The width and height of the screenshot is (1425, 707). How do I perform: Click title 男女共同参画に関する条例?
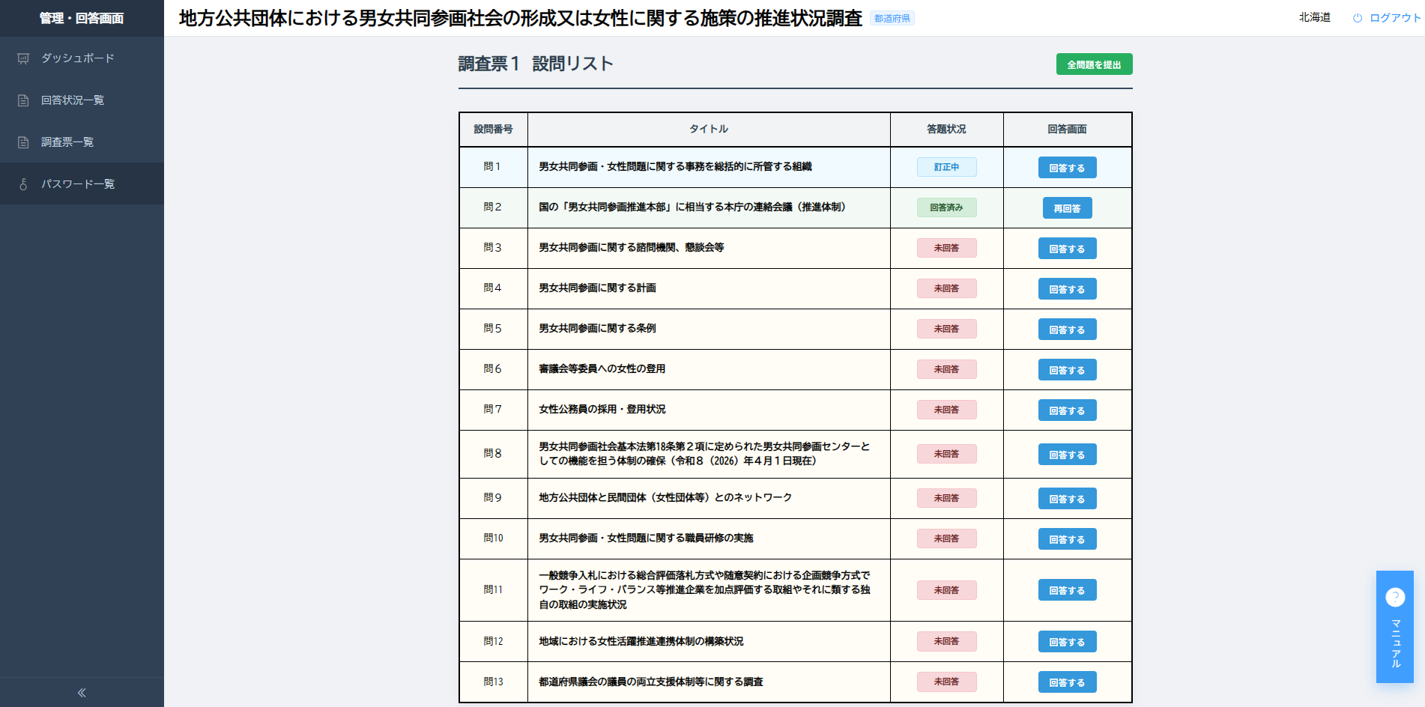597,329
